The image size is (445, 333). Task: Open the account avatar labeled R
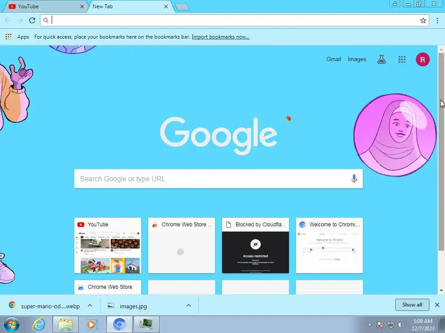(422, 59)
